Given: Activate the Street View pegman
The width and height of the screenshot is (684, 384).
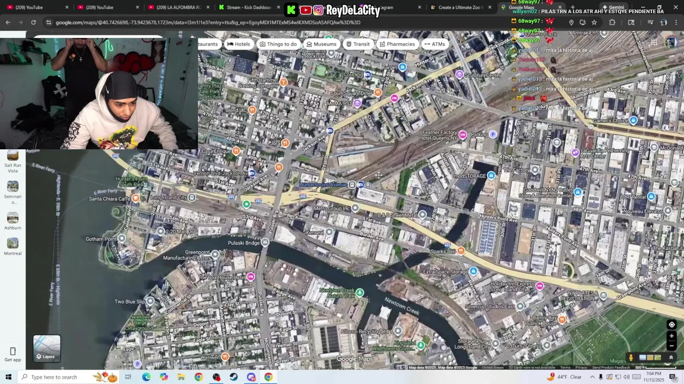Looking at the screenshot, I should click(x=631, y=358).
